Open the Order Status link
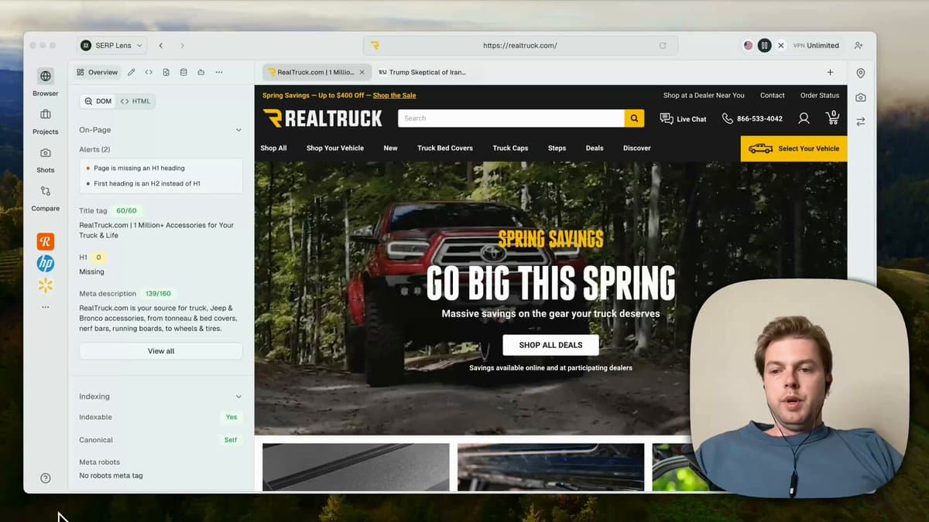 coord(820,95)
